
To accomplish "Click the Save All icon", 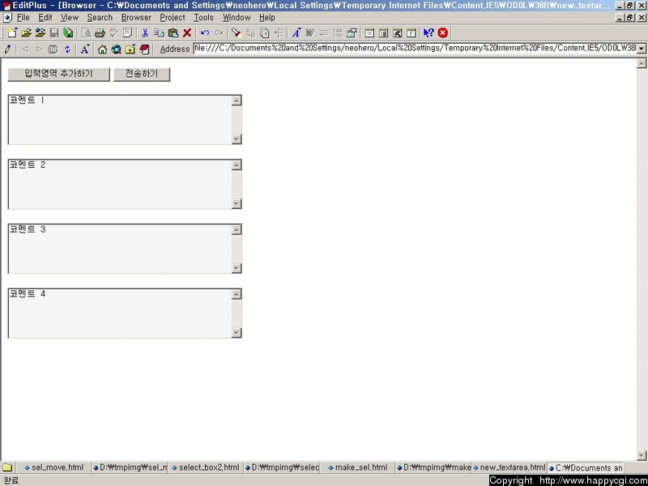I will [x=68, y=33].
